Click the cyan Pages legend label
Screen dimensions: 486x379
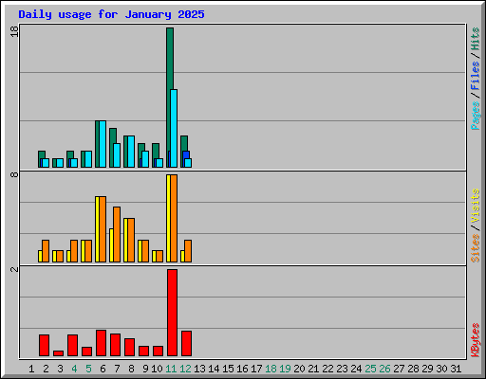pos(475,116)
